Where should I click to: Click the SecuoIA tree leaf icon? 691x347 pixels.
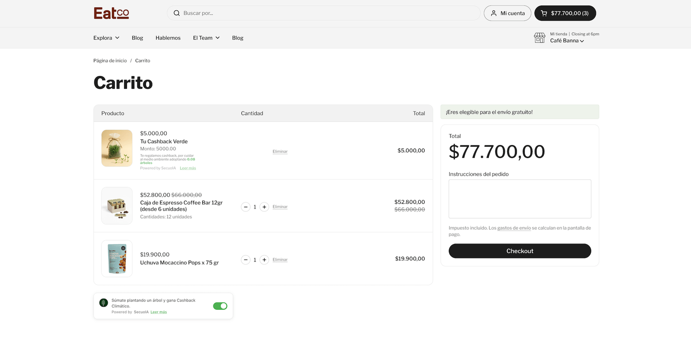[104, 303]
